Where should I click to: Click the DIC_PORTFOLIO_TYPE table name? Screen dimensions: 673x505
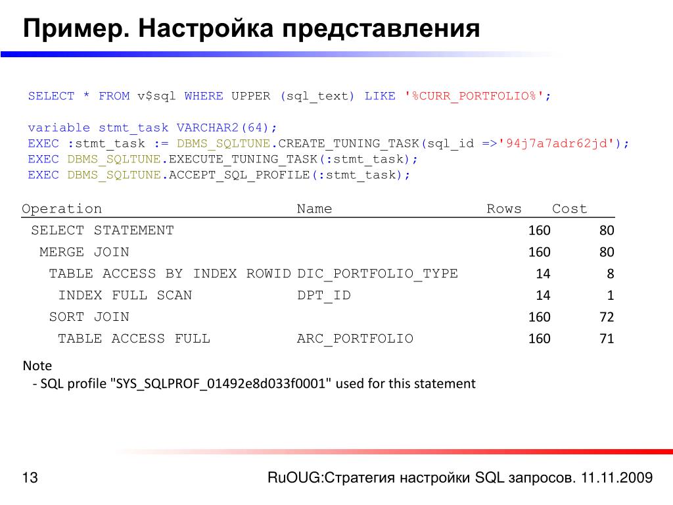coord(378,274)
